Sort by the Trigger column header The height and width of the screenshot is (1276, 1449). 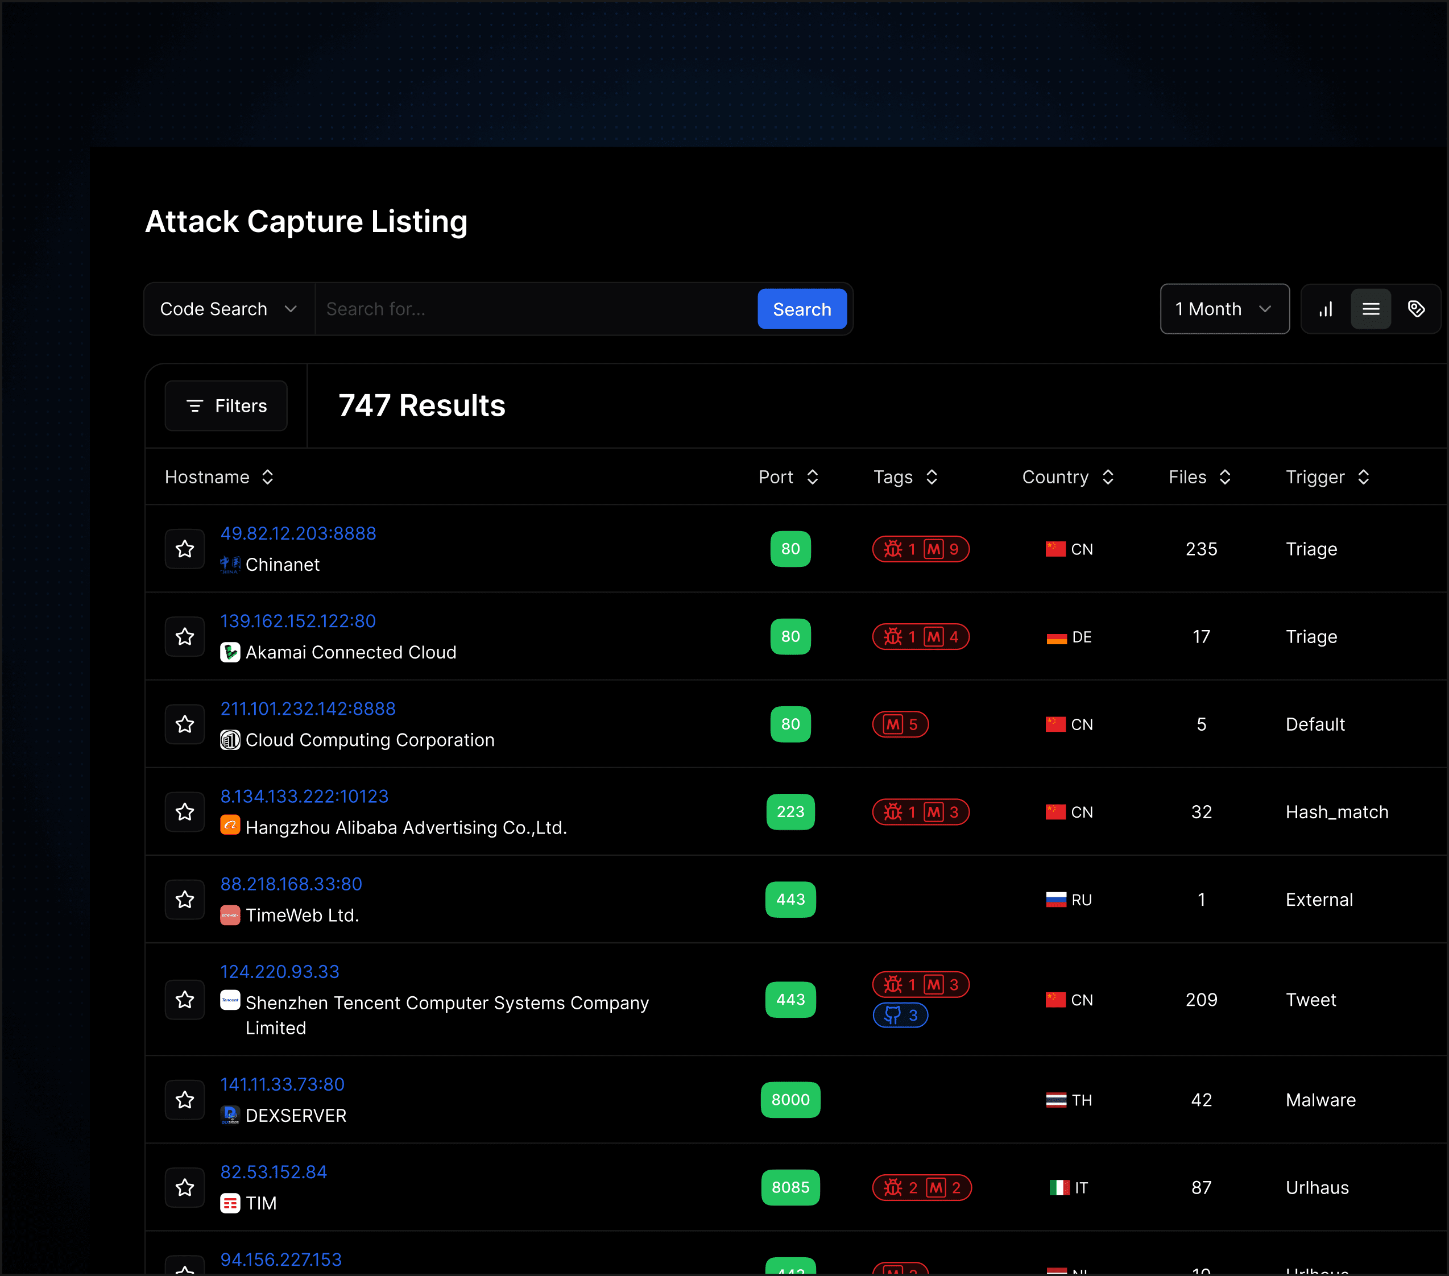tap(1327, 477)
